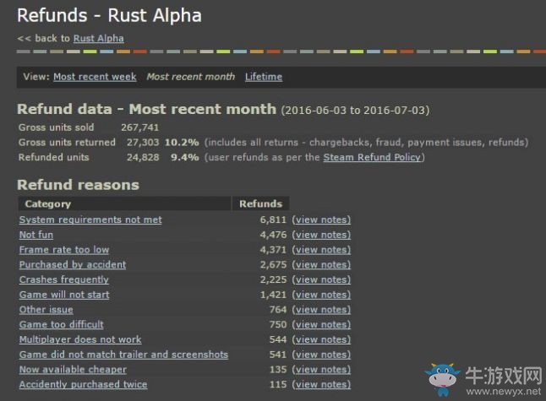Select the Most recent month view
Viewport: 546px width, 401px height.
coord(191,77)
